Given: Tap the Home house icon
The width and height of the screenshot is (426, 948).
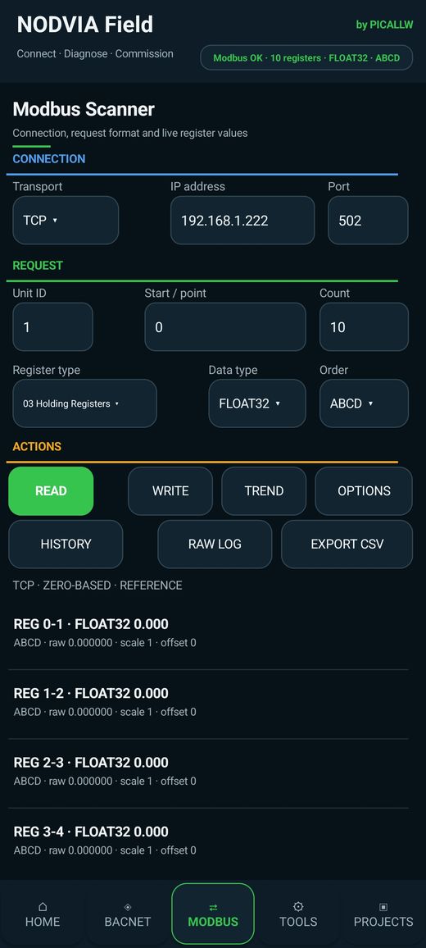Looking at the screenshot, I should point(43,907).
